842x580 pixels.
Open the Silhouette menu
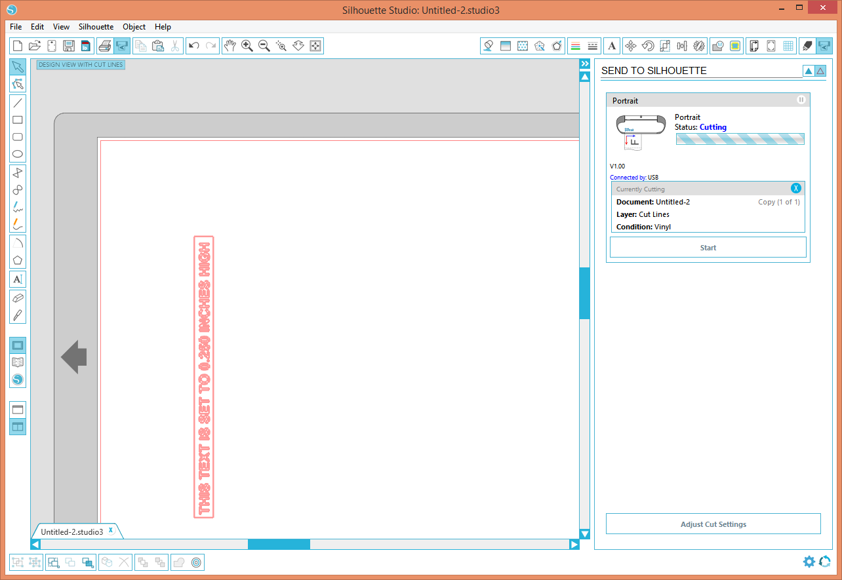pos(96,27)
